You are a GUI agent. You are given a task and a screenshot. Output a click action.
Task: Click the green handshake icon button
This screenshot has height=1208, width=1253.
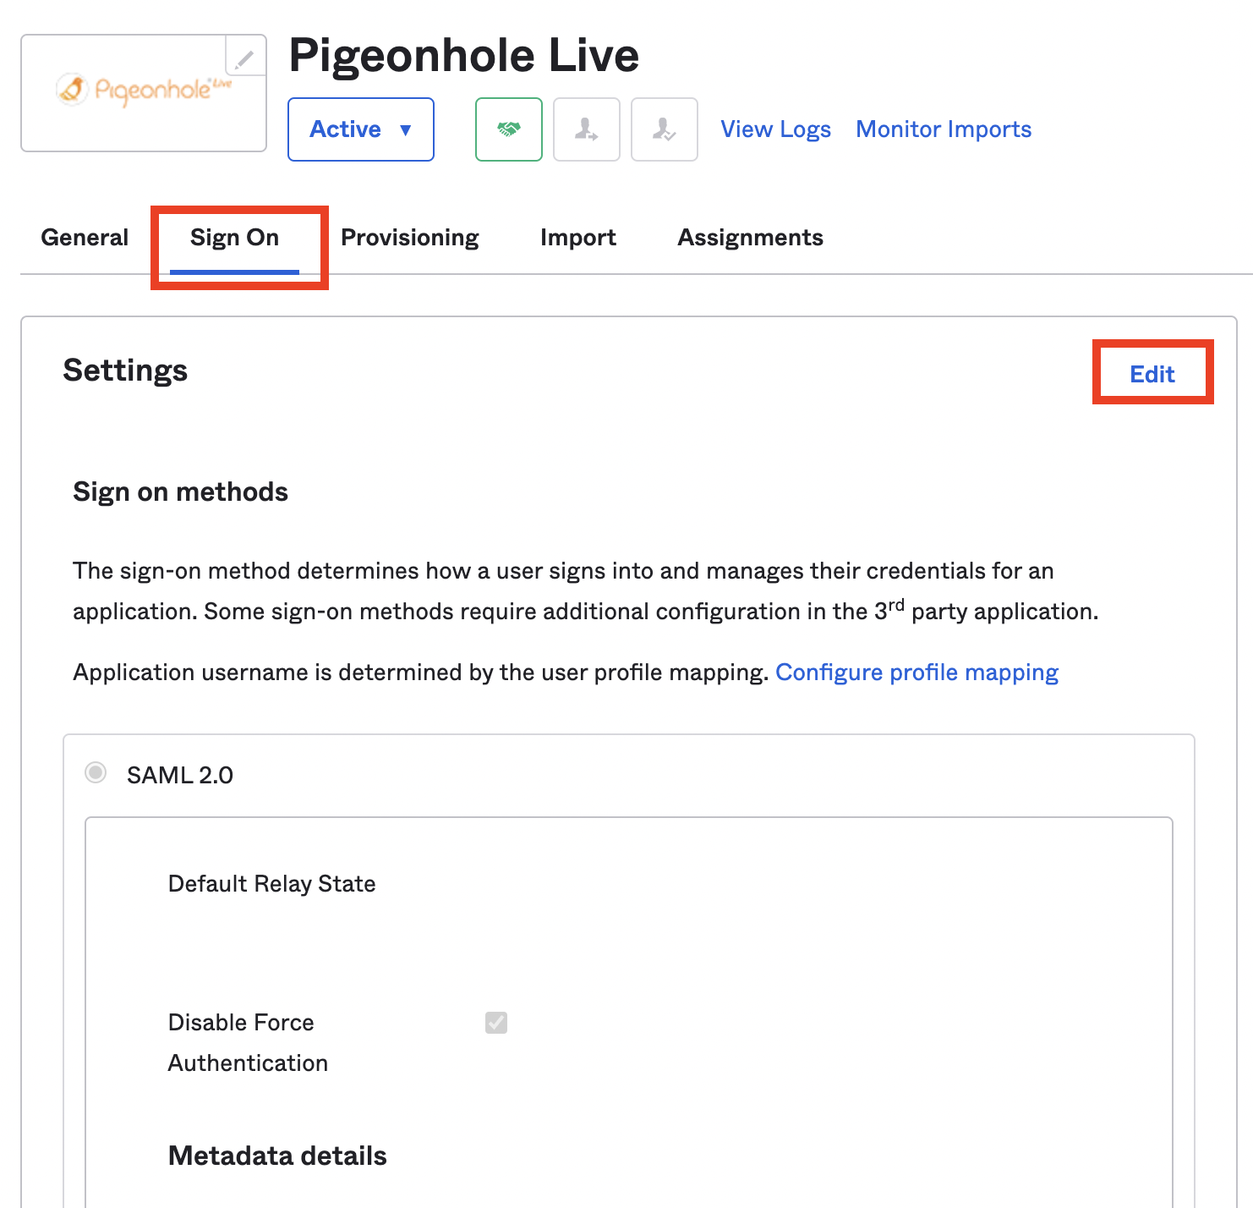pyautogui.click(x=509, y=129)
